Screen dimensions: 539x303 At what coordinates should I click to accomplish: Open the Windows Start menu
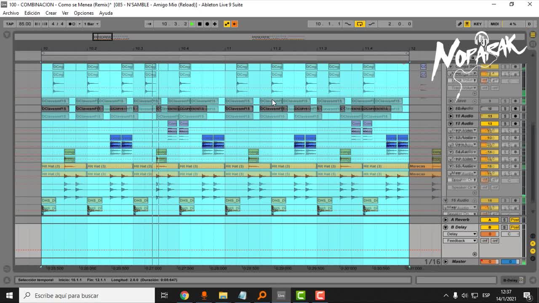(x=9, y=295)
